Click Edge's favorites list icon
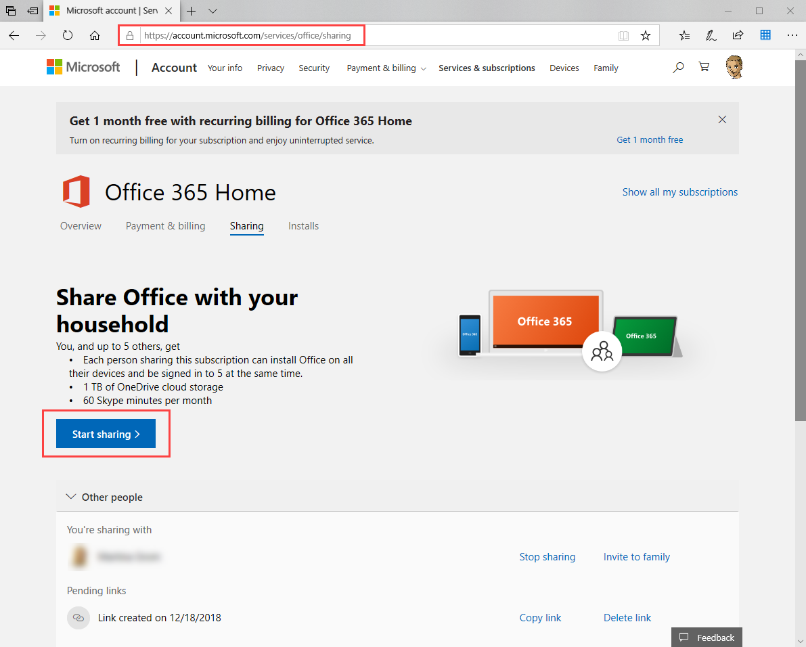The image size is (806, 647). (x=684, y=35)
